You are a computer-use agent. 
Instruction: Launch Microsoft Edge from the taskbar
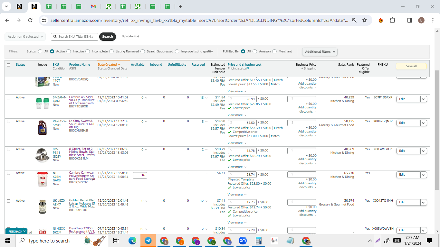tap(132, 241)
